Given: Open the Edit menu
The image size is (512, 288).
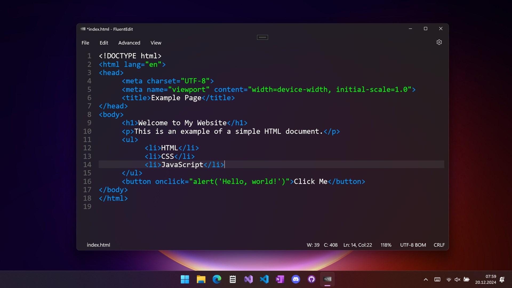Looking at the screenshot, I should point(104,43).
